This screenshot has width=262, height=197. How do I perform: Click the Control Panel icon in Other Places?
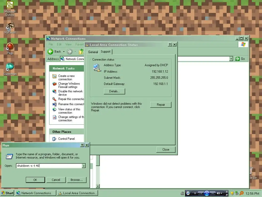coord(54,139)
